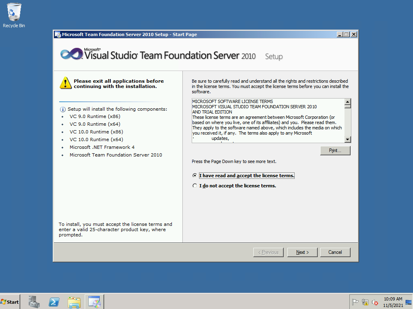The height and width of the screenshot is (309, 413).
Task: Click the Action Center flag tray icon
Action: pos(355,302)
